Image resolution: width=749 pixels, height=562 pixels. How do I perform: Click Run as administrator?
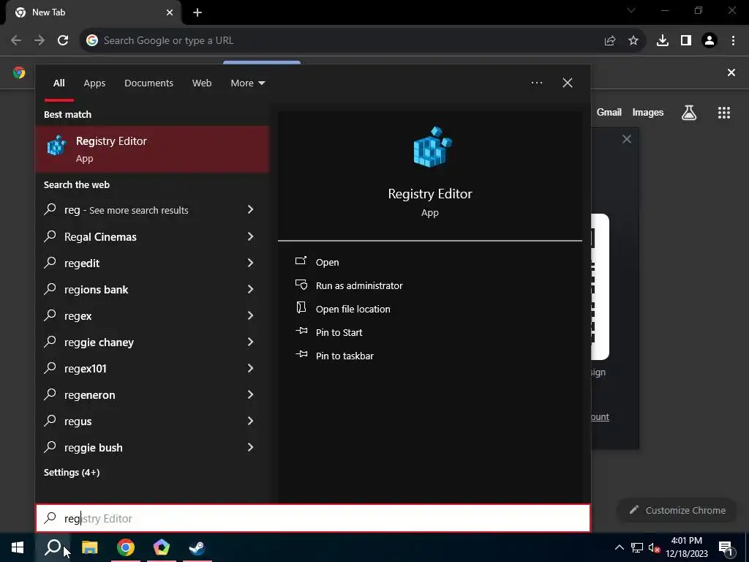358,286
